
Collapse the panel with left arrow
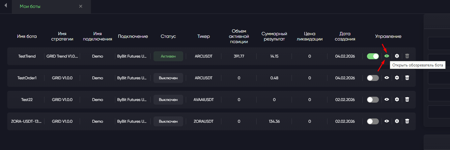6,6
